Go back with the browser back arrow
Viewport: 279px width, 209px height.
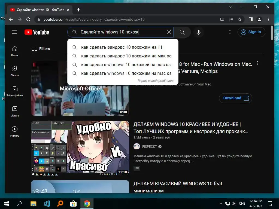[11, 19]
